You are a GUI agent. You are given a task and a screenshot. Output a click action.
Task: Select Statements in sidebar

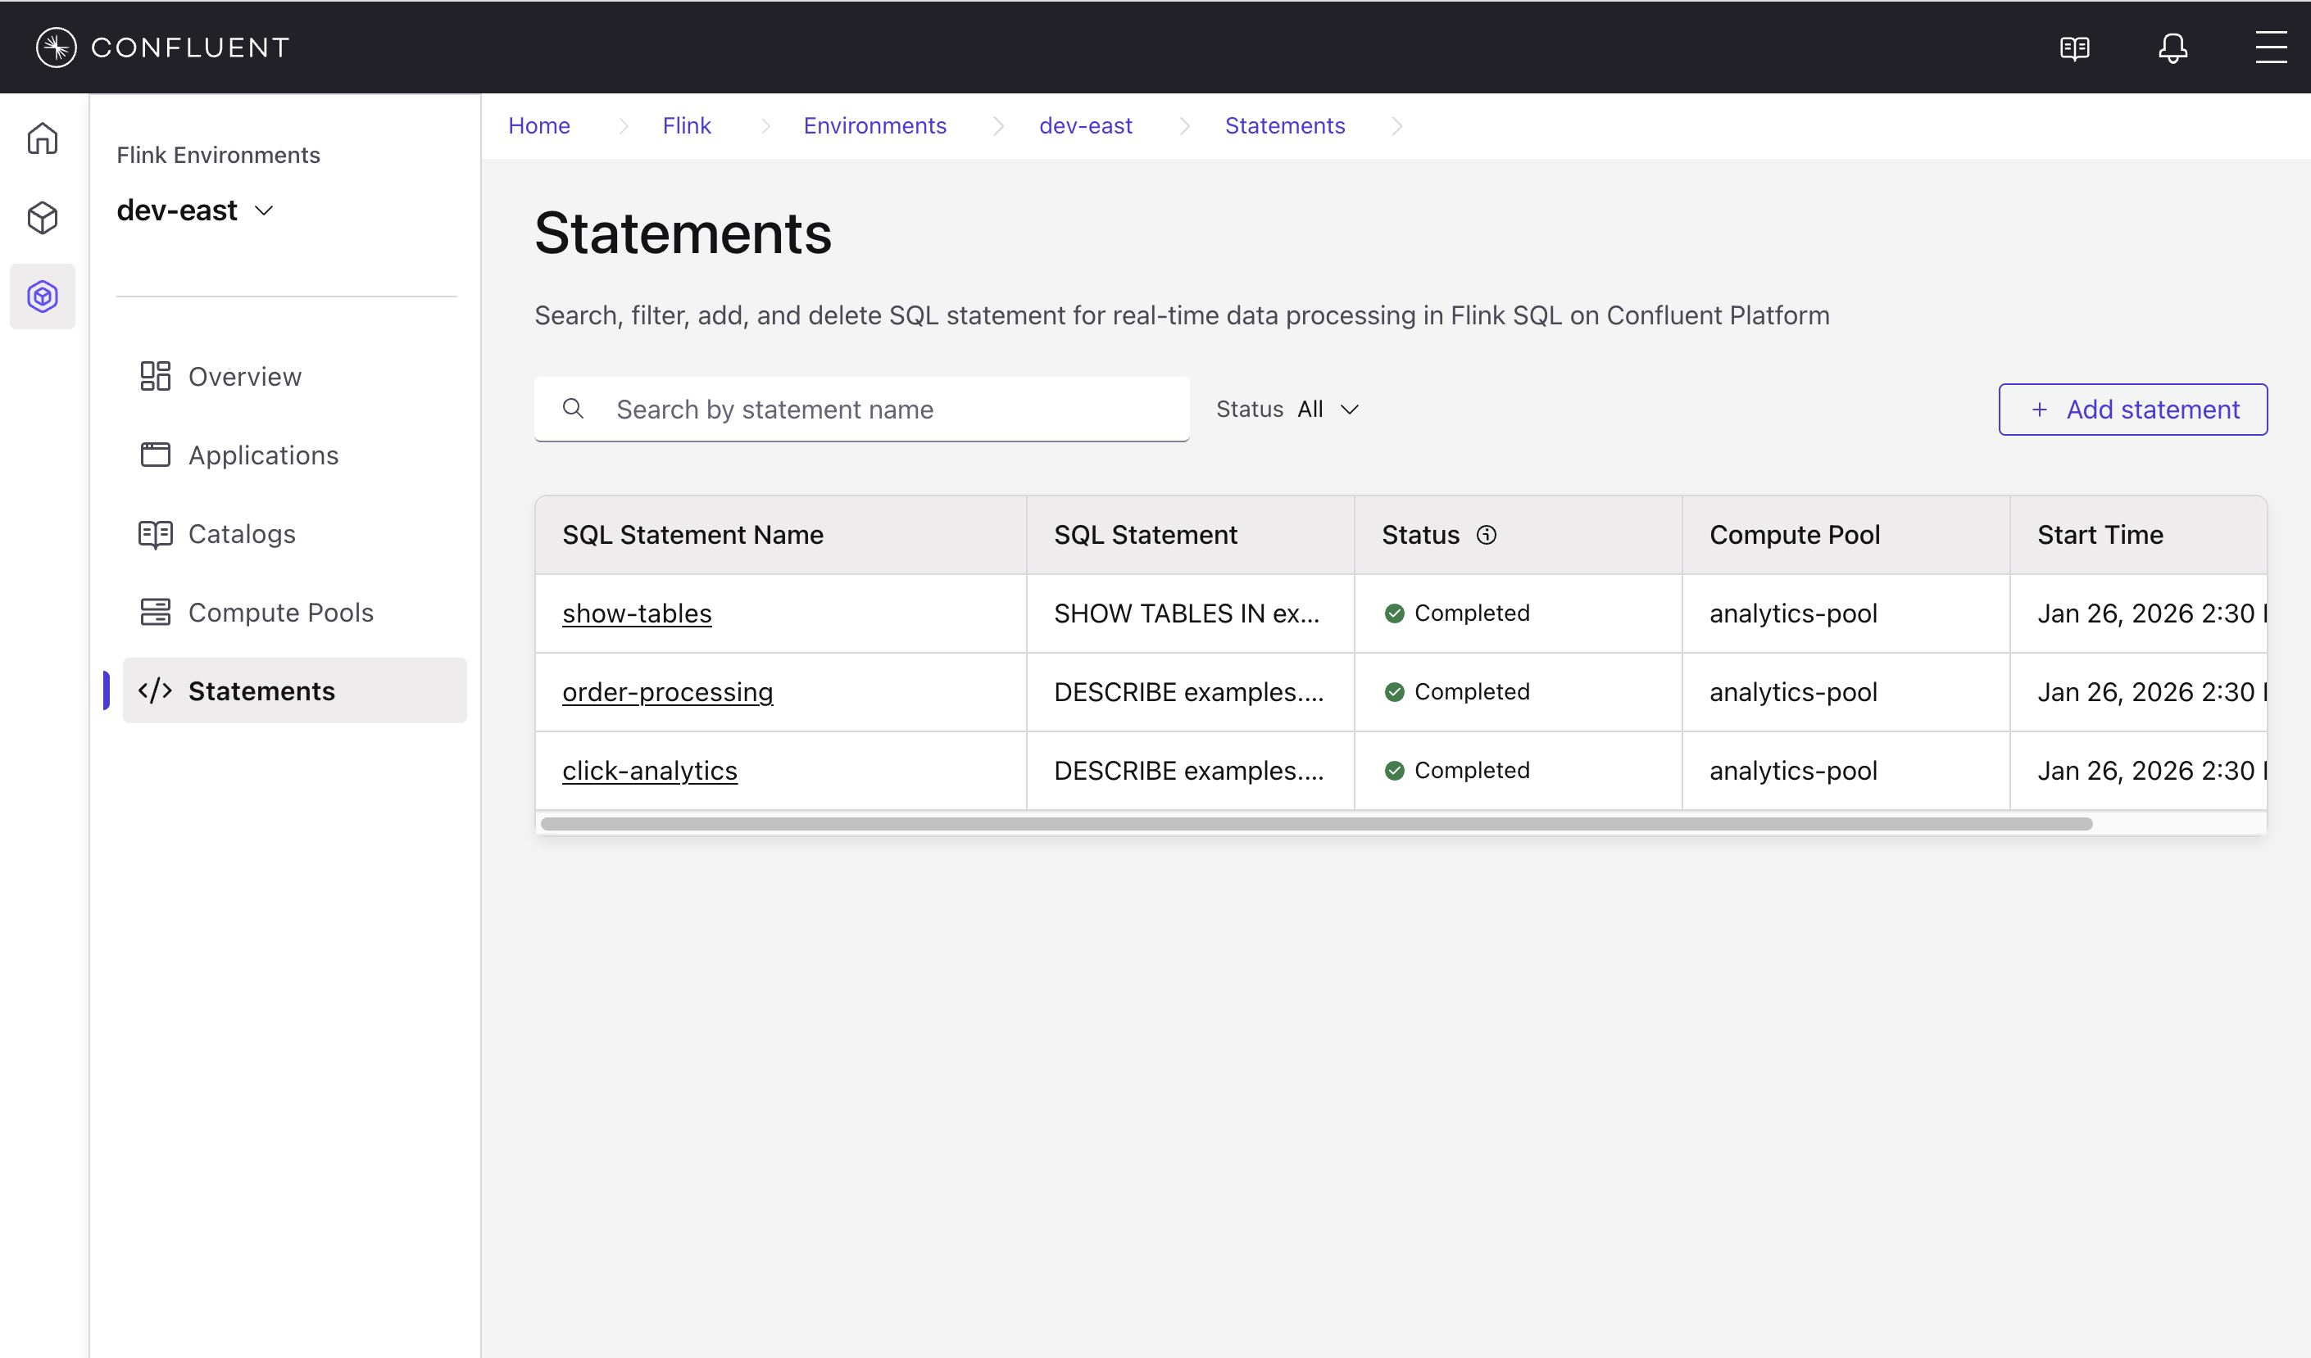coord(294,691)
